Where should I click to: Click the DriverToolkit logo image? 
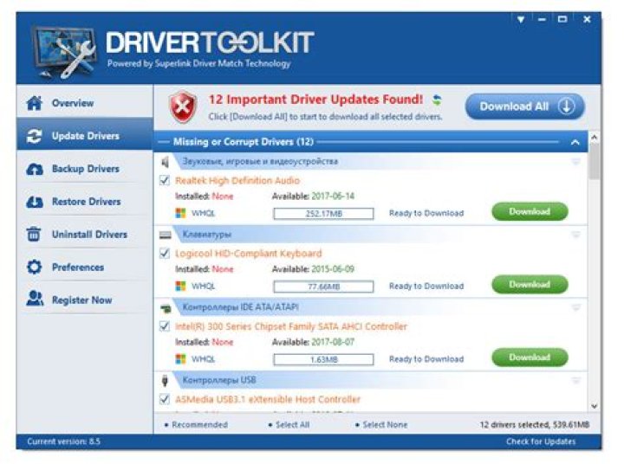coord(64,52)
